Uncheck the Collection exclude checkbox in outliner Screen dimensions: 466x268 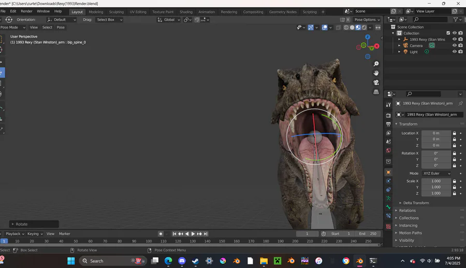pos(448,33)
